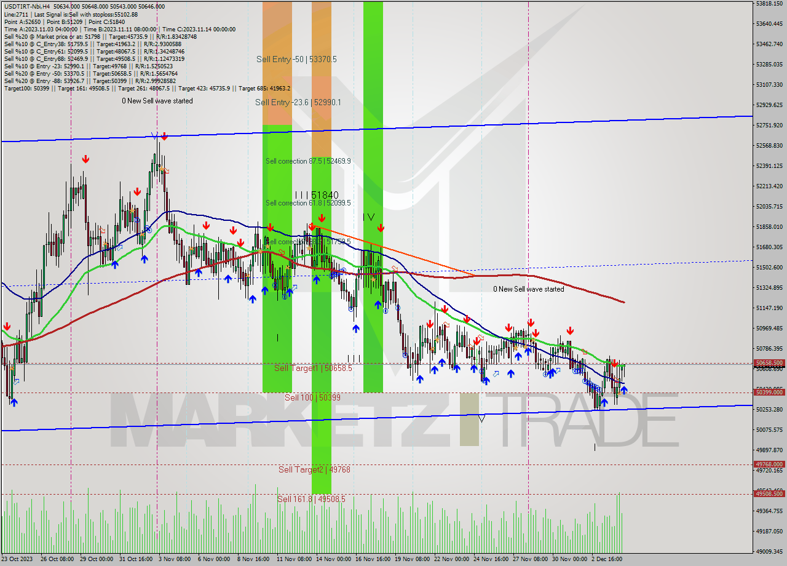Click the '3 Nov 08:00' date label
This screenshot has height=566, width=787.
(175, 559)
